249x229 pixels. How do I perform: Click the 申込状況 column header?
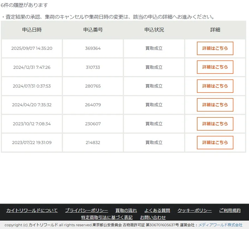[x=154, y=30]
